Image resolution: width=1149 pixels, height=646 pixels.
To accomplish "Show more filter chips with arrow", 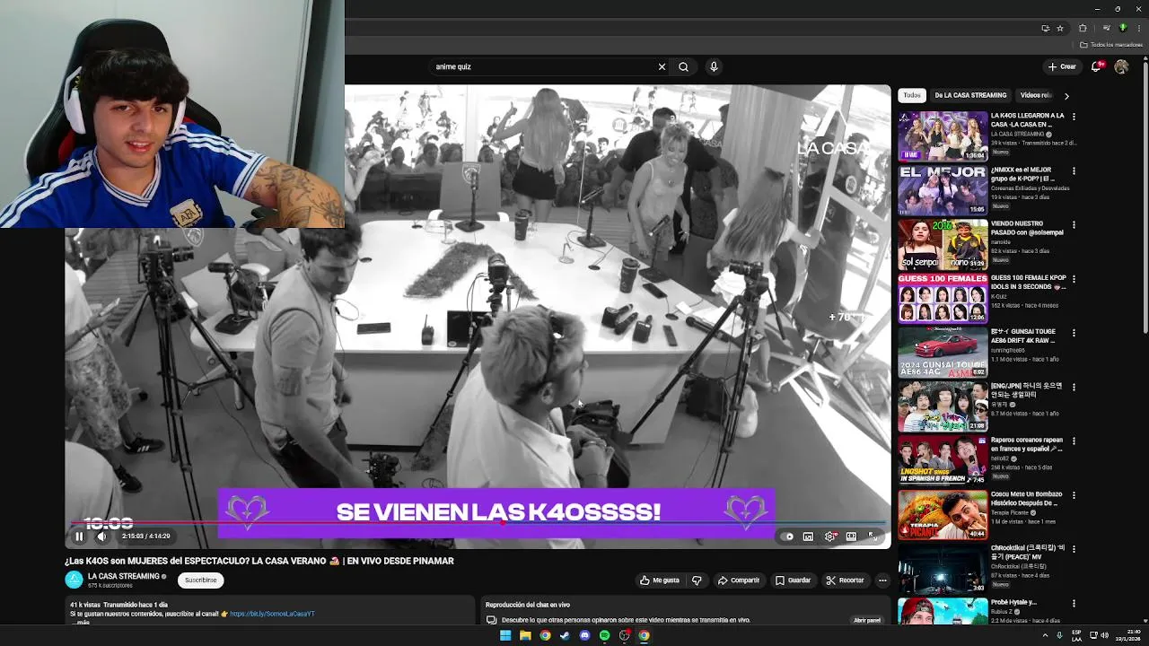I will click(1066, 95).
